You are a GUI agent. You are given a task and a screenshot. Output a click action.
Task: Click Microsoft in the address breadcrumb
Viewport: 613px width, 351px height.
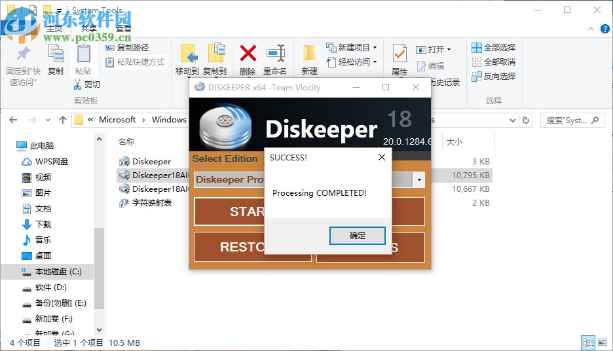(117, 120)
